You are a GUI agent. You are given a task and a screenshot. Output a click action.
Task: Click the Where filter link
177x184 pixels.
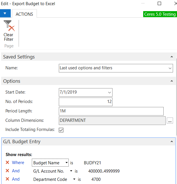point(18,163)
